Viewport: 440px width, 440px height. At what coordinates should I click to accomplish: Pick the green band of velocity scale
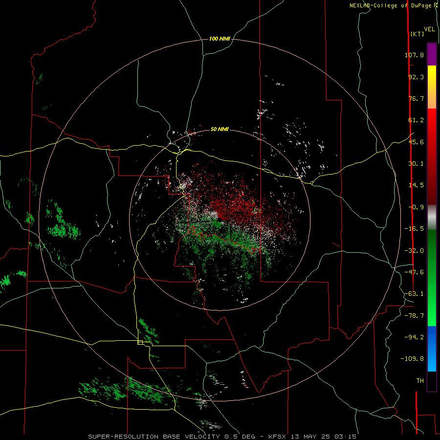pos(432,278)
